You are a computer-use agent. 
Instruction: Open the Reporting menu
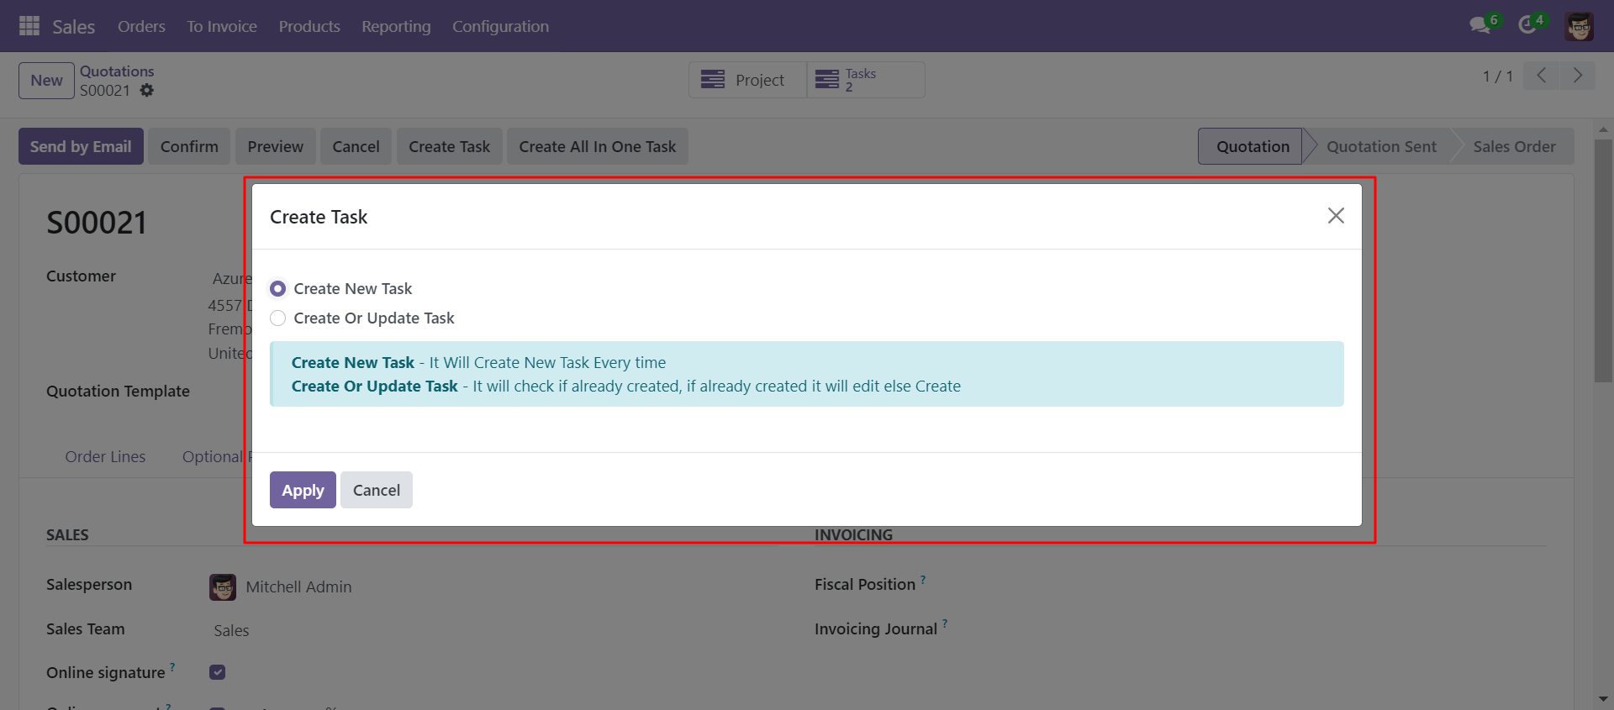(396, 26)
